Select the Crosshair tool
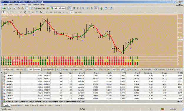The height and width of the screenshot is (111, 184). pos(8,12)
